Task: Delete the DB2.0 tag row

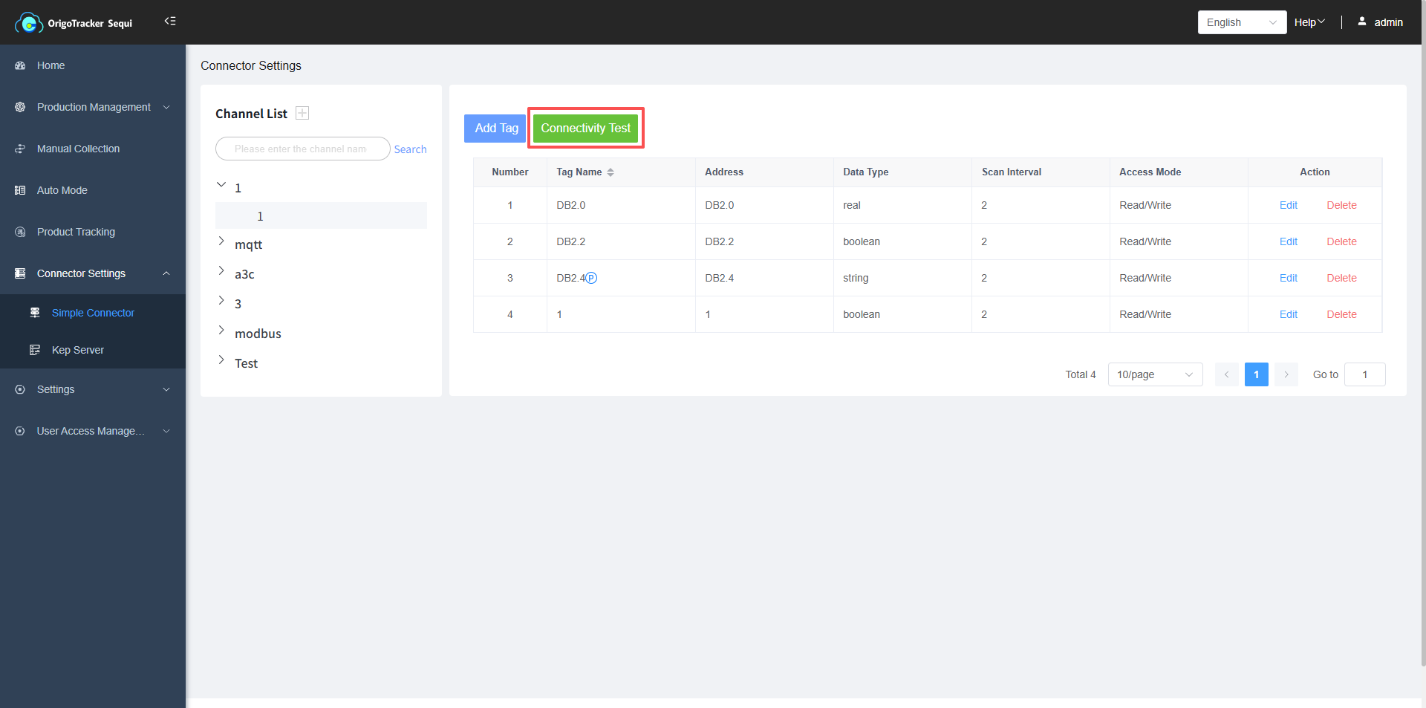Action: click(1341, 205)
